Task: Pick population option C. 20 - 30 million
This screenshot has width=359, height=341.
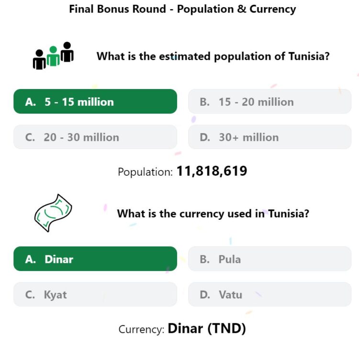Action: point(95,137)
